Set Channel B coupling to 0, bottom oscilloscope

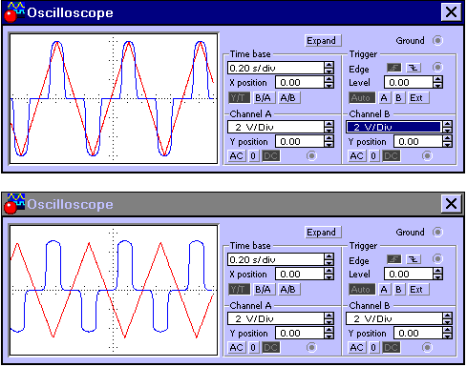pos(373,348)
